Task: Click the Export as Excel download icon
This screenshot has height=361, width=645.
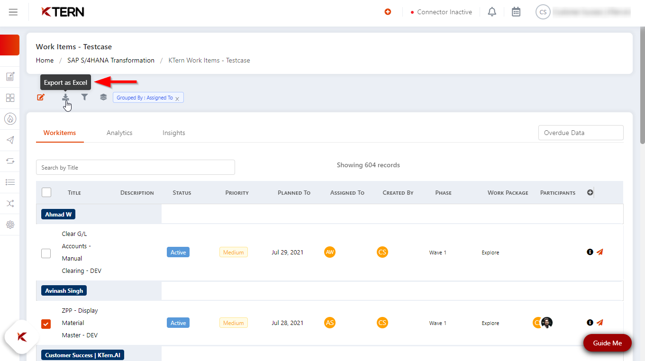Action: tap(66, 97)
